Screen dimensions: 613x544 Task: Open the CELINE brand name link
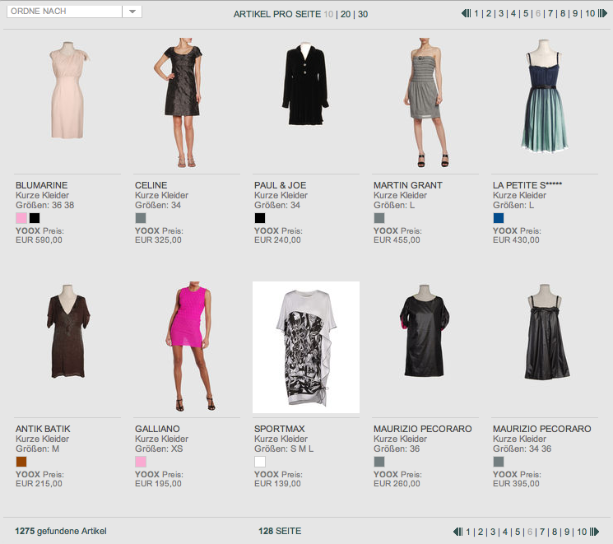point(151,185)
